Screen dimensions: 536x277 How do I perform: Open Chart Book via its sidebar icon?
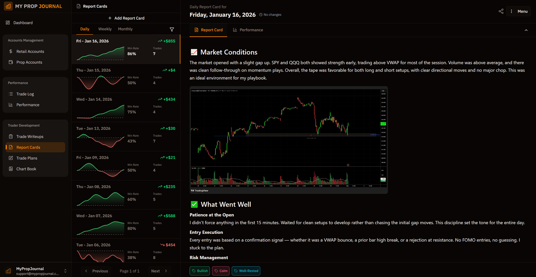coord(11,168)
